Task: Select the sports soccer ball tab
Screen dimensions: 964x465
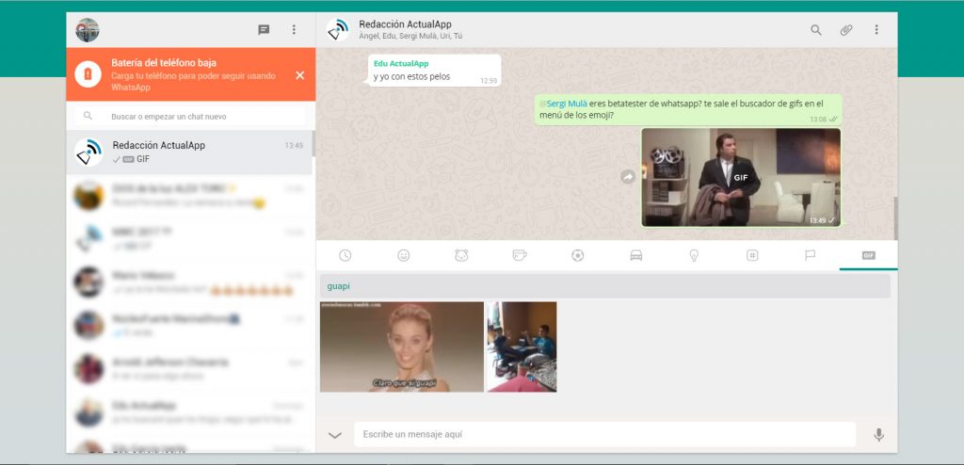Action: (x=577, y=255)
